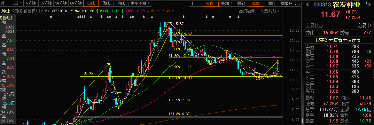Click the 仅需20元查看十档行情 link
The height and width of the screenshot is (125, 374).
338,40
